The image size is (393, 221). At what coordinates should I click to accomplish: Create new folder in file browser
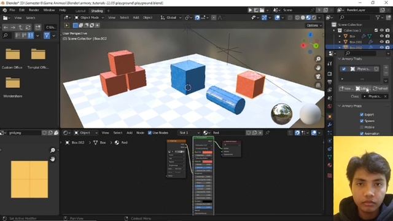(x=37, y=27)
